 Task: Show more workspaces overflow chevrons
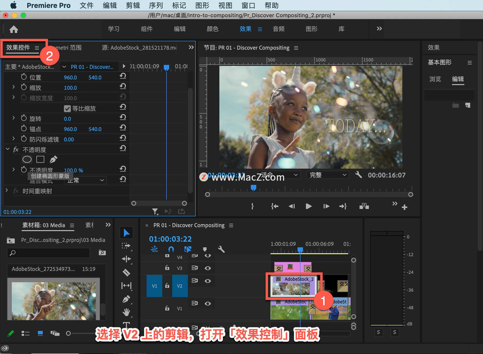[x=379, y=29]
